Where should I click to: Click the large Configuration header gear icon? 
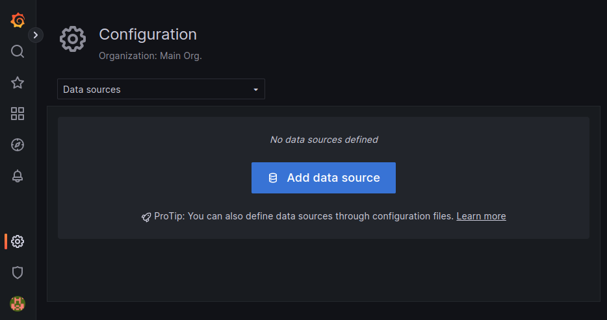click(73, 39)
